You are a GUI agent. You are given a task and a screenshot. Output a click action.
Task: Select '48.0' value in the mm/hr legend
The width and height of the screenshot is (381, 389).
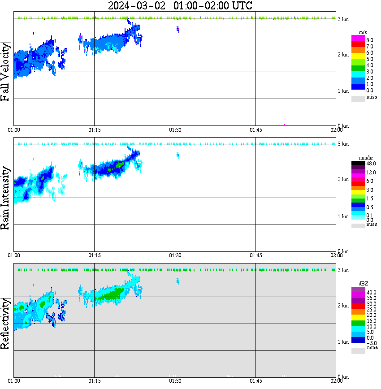point(371,164)
